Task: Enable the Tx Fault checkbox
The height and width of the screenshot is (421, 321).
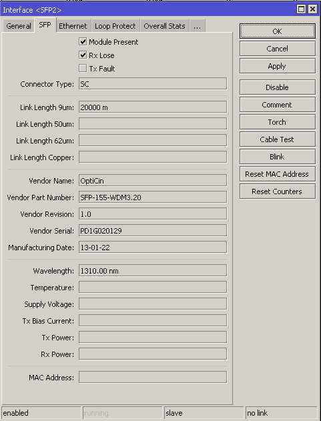Action: (83, 69)
